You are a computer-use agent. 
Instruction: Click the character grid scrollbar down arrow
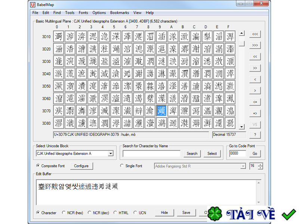click(x=242, y=127)
